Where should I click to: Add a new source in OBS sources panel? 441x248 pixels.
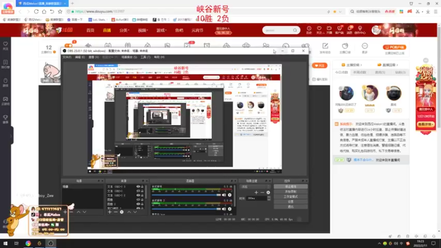(x=110, y=212)
